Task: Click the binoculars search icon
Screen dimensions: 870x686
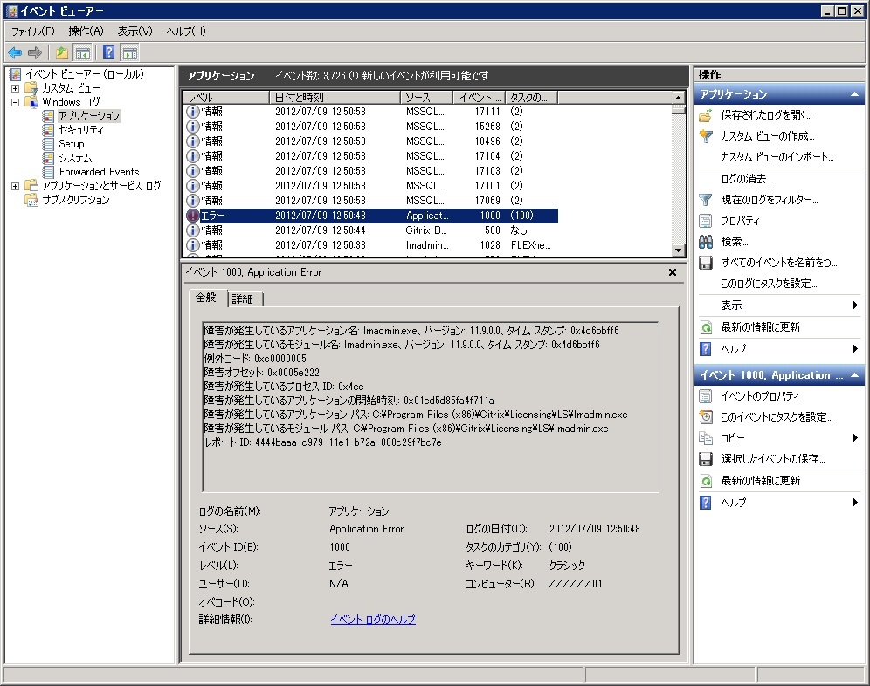Action: pos(706,242)
